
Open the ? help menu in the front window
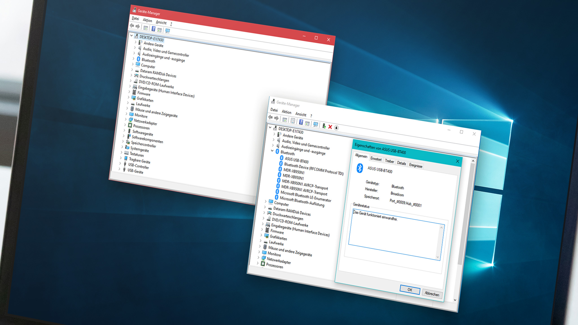coord(311,116)
